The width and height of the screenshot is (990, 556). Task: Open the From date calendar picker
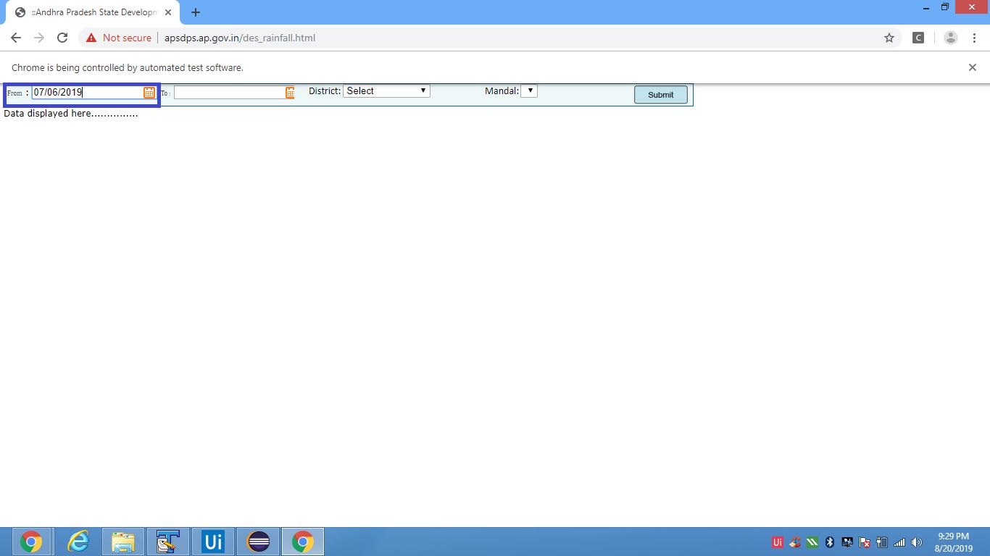coord(149,93)
